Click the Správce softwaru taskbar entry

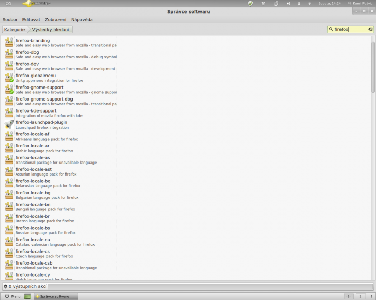pyautogui.click(x=56, y=296)
